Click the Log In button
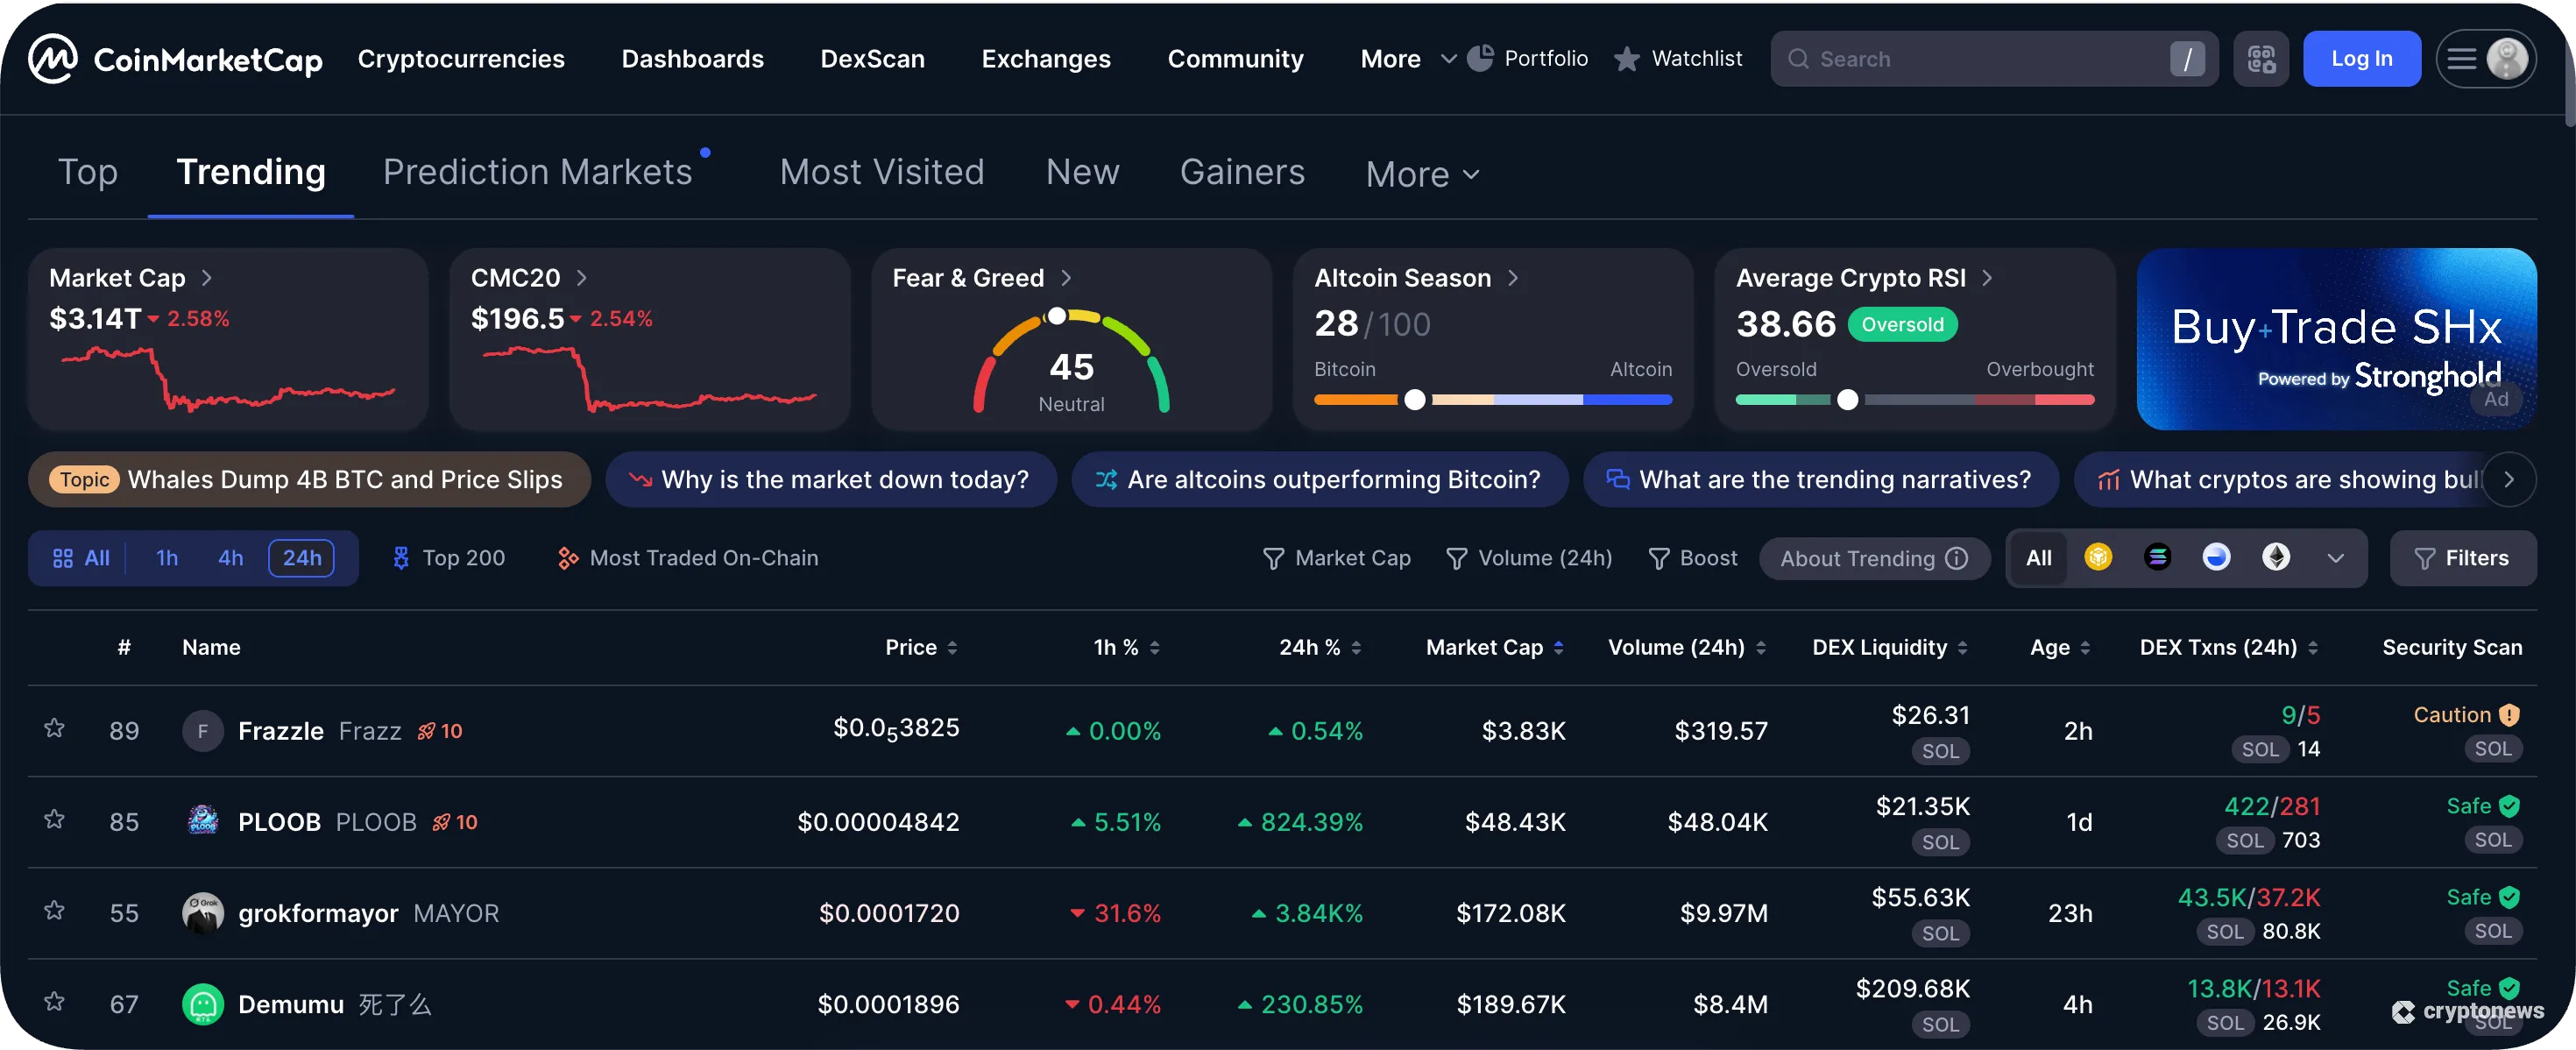This screenshot has width=2576, height=1050. (x=2362, y=58)
